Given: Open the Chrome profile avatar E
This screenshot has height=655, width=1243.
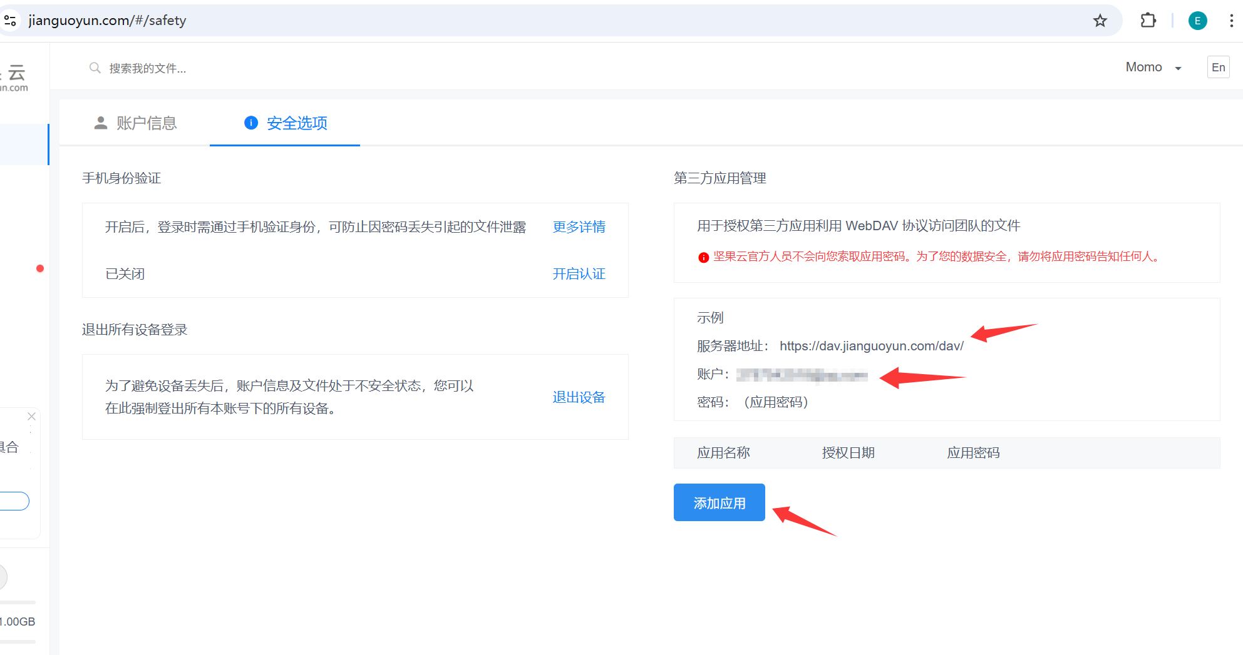Looking at the screenshot, I should coord(1197,21).
